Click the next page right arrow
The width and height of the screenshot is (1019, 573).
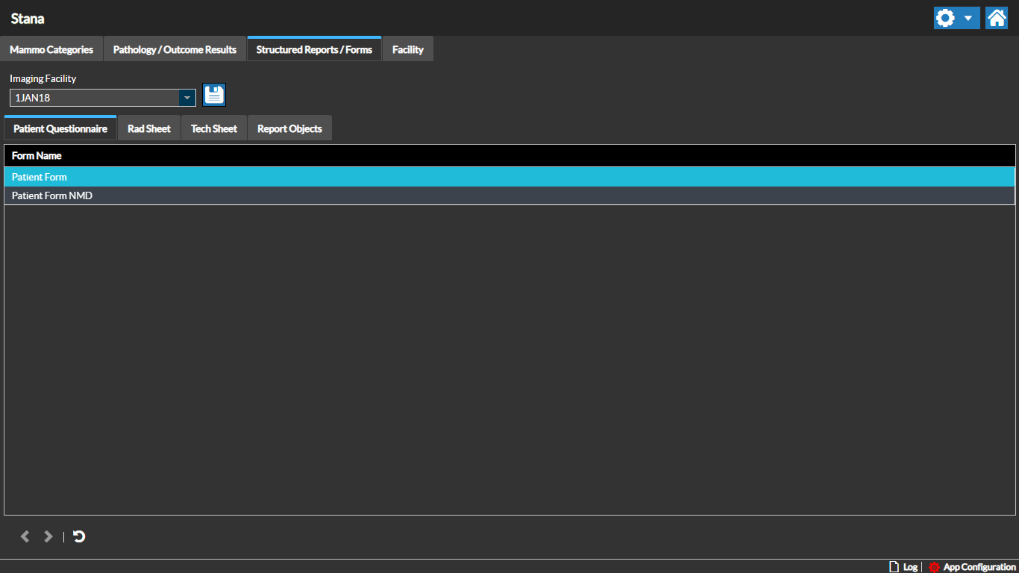pyautogui.click(x=48, y=536)
